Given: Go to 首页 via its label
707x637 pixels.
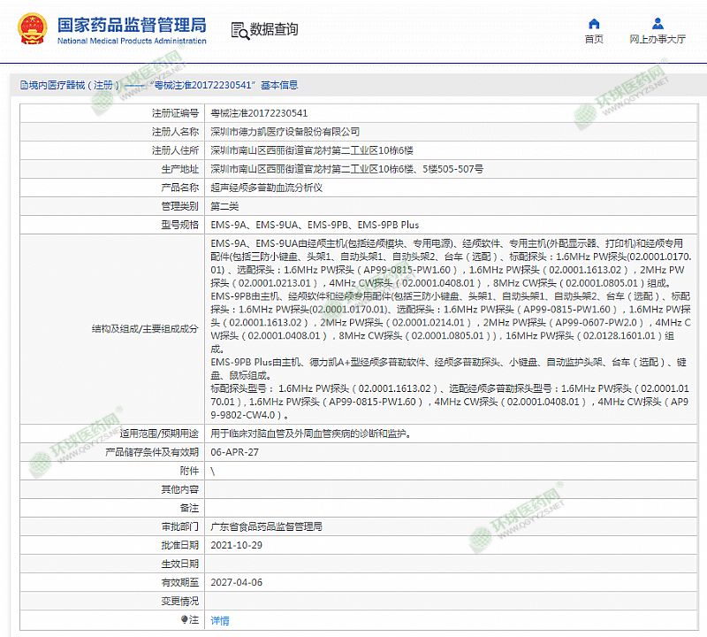Looking at the screenshot, I should (x=594, y=40).
